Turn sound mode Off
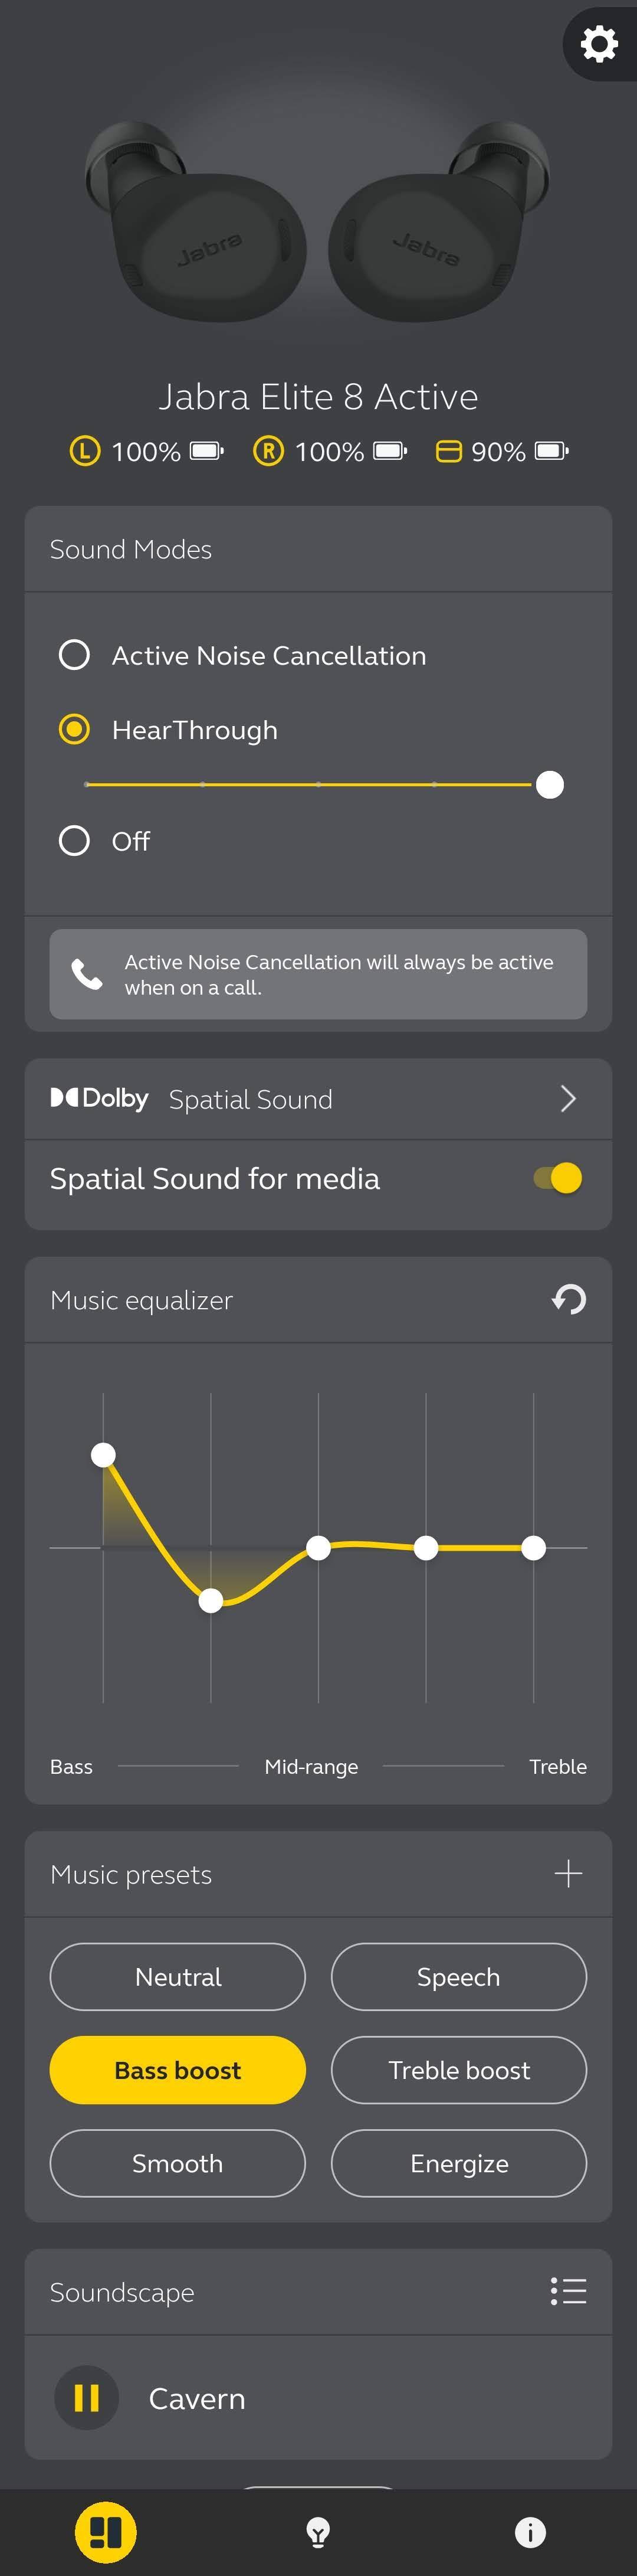637x2576 pixels. click(75, 840)
